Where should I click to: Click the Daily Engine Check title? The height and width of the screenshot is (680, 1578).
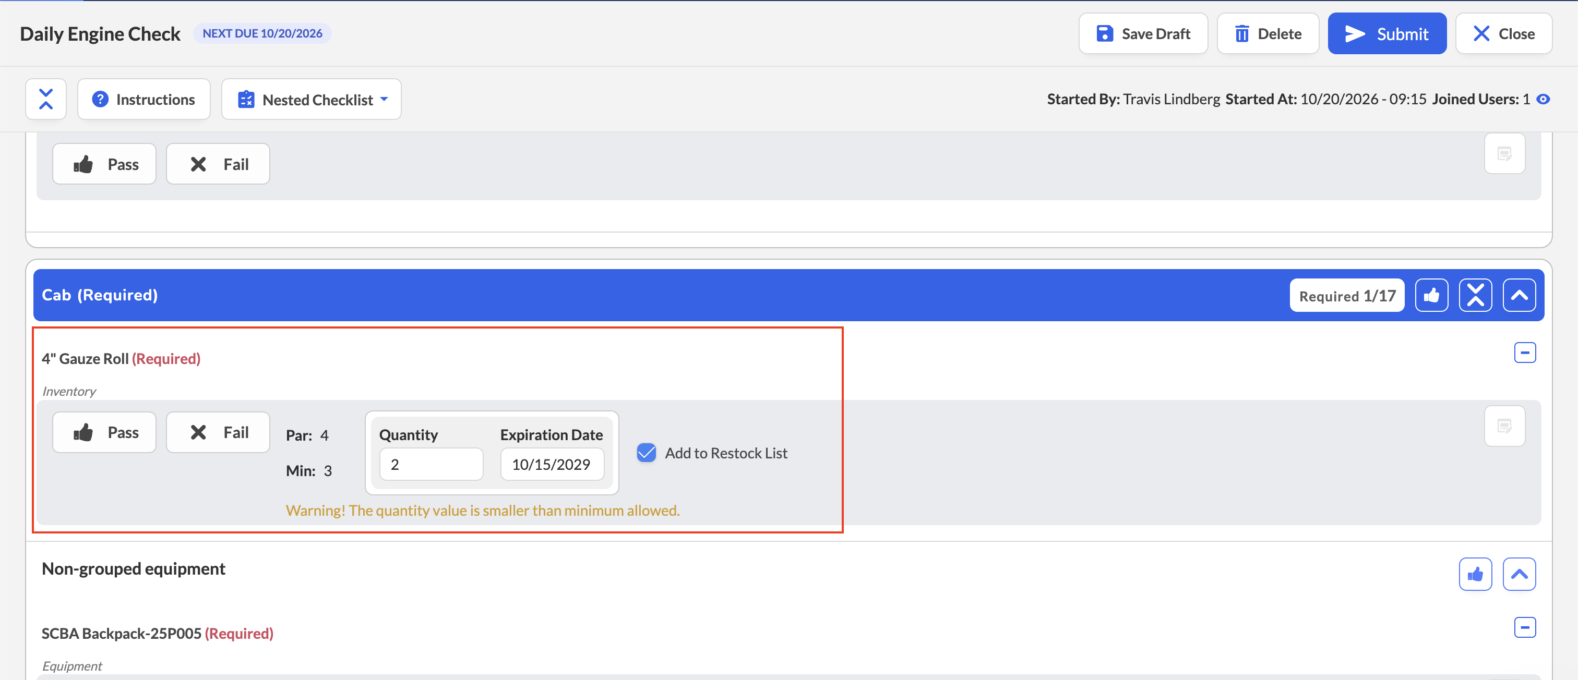pyautogui.click(x=101, y=34)
